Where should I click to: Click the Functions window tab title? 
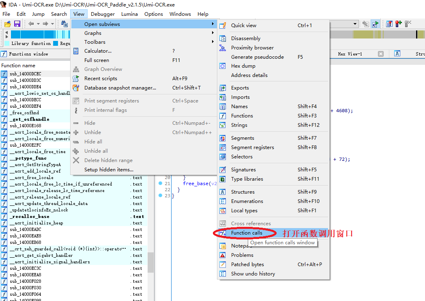[28, 54]
